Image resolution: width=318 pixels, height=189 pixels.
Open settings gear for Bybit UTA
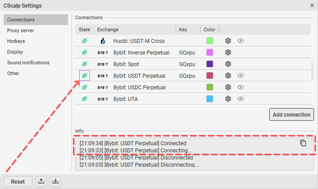228,99
